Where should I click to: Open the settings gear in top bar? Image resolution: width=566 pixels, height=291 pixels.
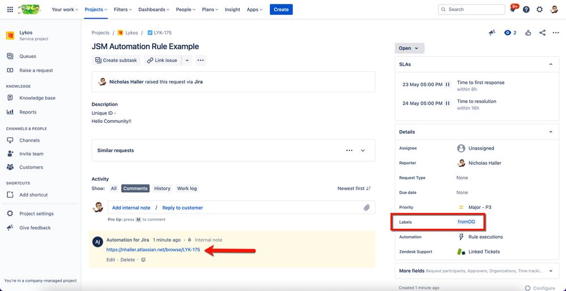pos(539,10)
